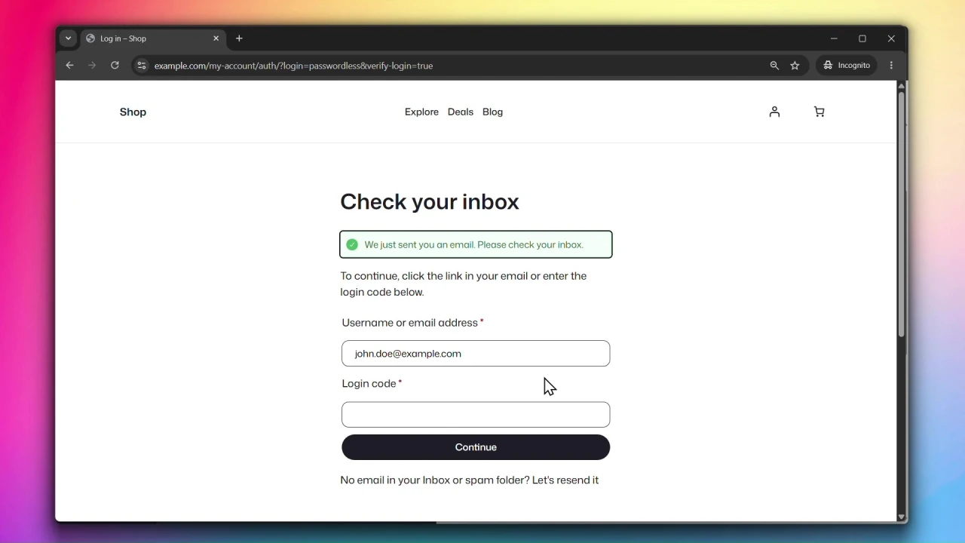The image size is (965, 543).
Task: Reload the page with refresh icon
Action: point(115,66)
